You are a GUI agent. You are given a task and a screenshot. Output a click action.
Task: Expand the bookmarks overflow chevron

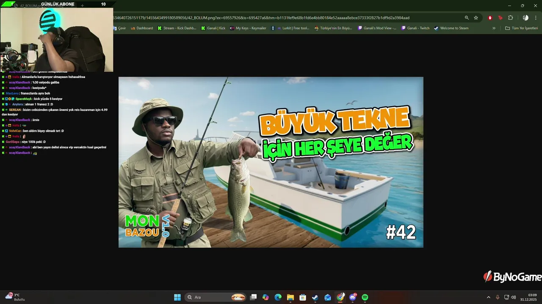pos(494,28)
